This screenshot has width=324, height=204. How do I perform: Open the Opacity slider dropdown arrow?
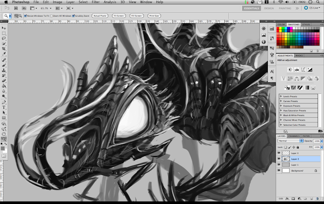tap(321, 141)
